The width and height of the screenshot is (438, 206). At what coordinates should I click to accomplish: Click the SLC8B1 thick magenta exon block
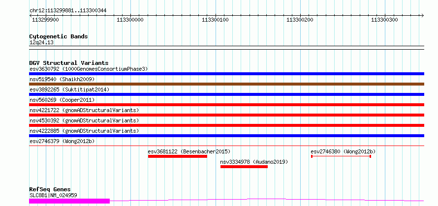[x=69, y=201]
